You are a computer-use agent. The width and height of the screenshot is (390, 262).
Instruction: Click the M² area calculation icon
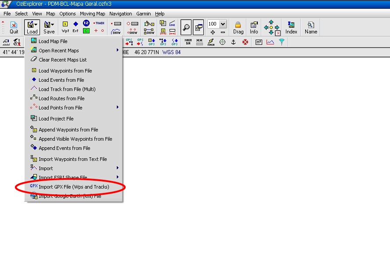pyautogui.click(x=259, y=42)
